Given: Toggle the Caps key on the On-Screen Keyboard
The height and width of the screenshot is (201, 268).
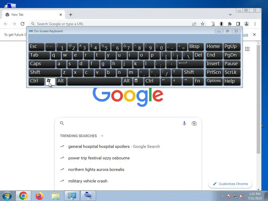Looking at the screenshot, I should [x=42, y=64].
